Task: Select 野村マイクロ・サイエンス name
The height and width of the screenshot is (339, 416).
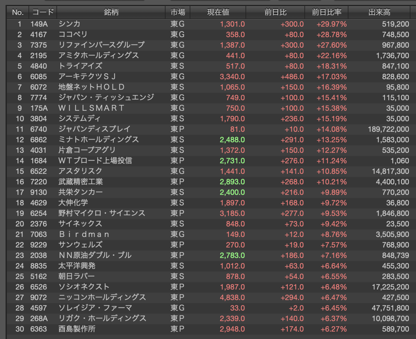Action: pyautogui.click(x=102, y=213)
